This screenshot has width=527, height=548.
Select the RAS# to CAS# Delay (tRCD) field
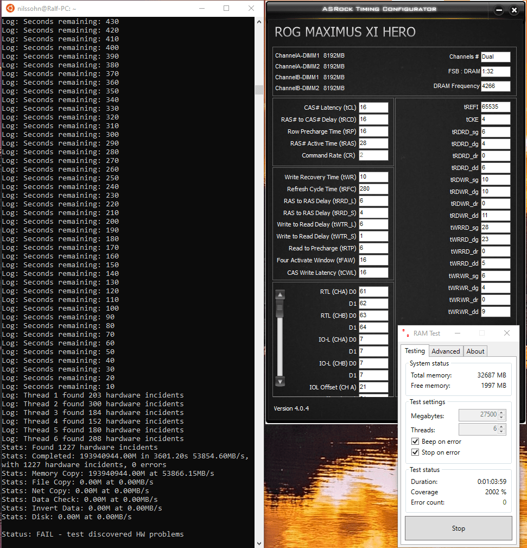point(373,119)
